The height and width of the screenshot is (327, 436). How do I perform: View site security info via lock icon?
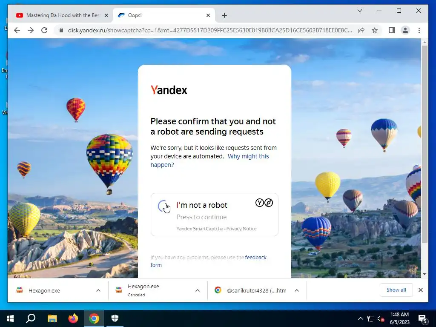pos(61,30)
